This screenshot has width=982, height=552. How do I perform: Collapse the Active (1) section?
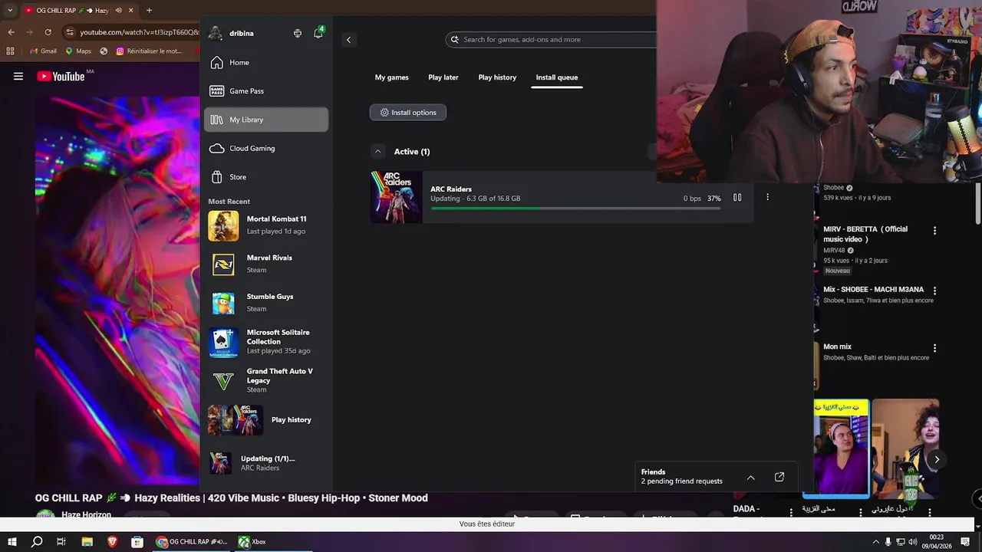coord(377,151)
